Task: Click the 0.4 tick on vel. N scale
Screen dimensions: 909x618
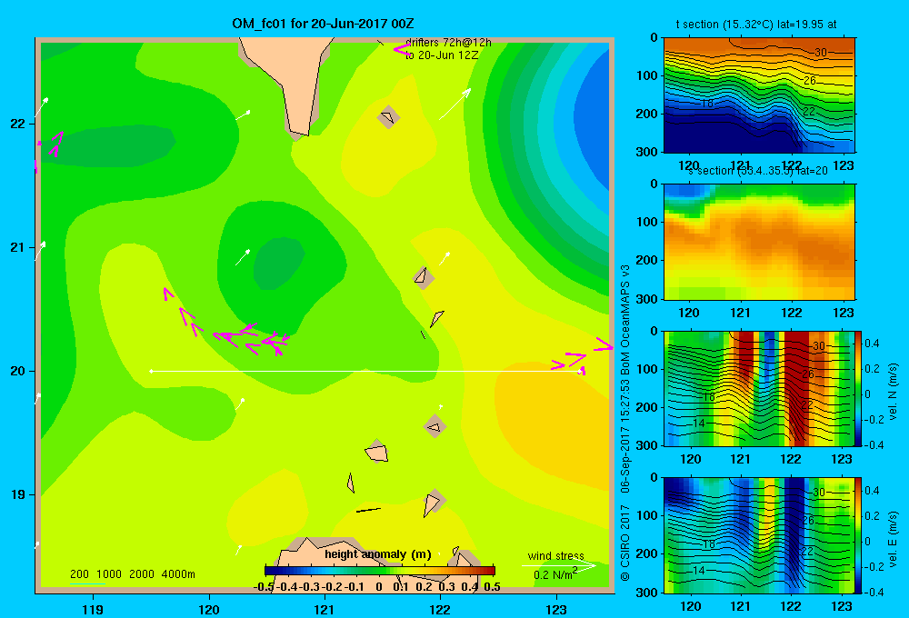Action: pyautogui.click(x=872, y=344)
